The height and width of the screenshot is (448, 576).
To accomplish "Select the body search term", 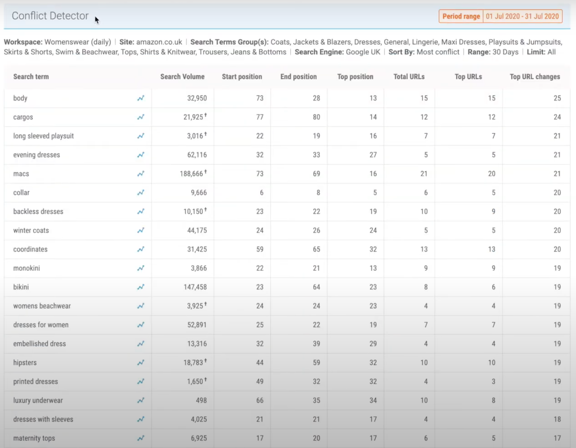I will pos(20,98).
